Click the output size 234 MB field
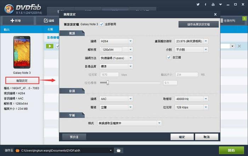 (187, 75)
